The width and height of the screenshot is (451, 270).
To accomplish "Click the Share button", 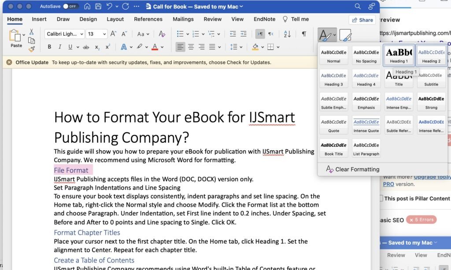I will coord(362,20).
